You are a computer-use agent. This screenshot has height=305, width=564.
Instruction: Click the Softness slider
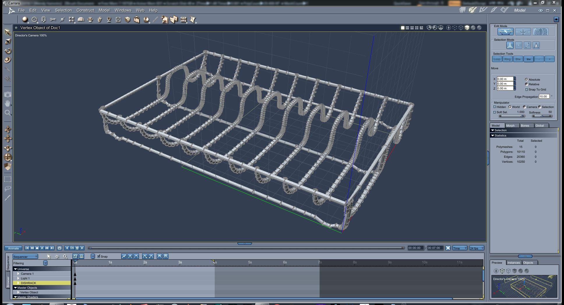(x=542, y=116)
